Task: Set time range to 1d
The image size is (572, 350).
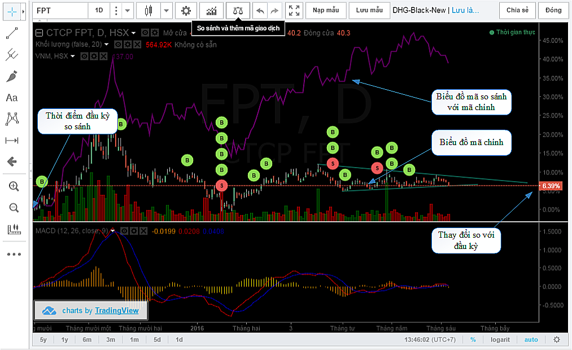Action: [179, 339]
